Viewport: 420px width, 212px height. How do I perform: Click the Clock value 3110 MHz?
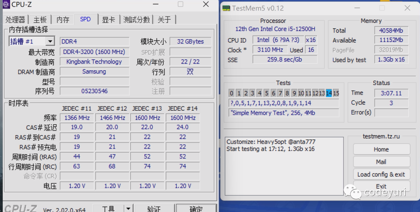coord(270,50)
